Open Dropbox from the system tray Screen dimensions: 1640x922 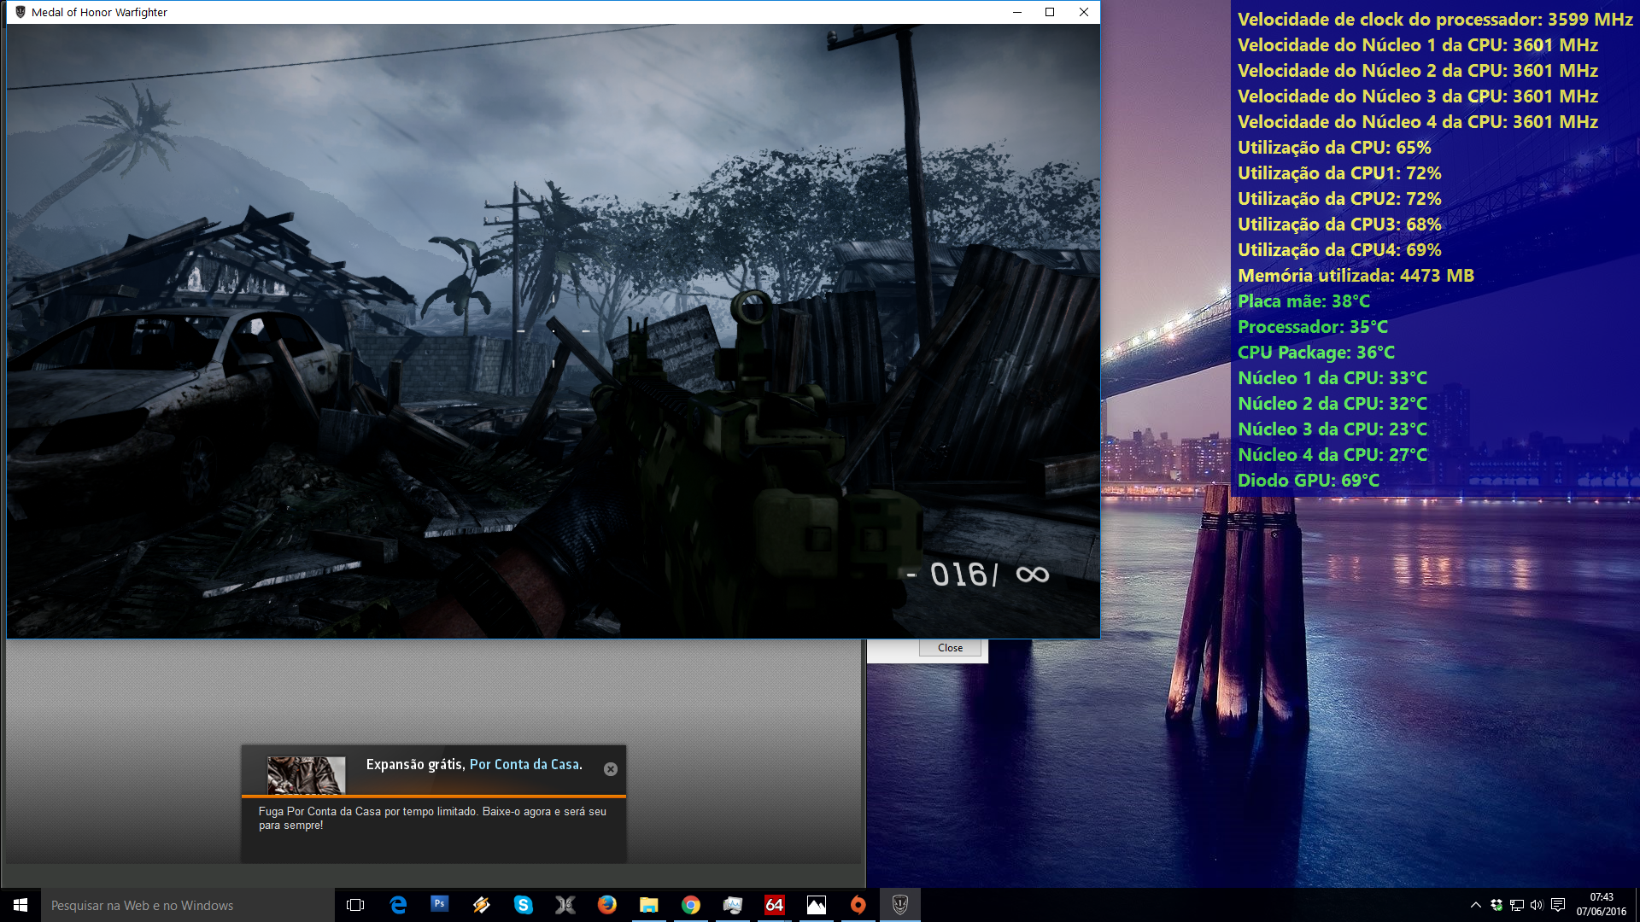click(x=1496, y=905)
